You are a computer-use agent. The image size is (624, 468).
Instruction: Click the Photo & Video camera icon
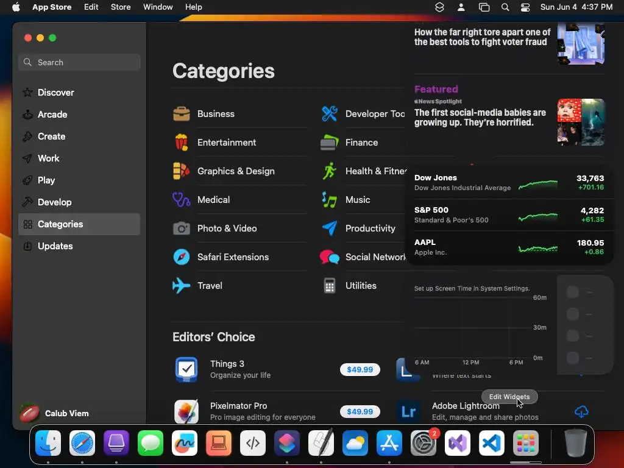click(182, 229)
